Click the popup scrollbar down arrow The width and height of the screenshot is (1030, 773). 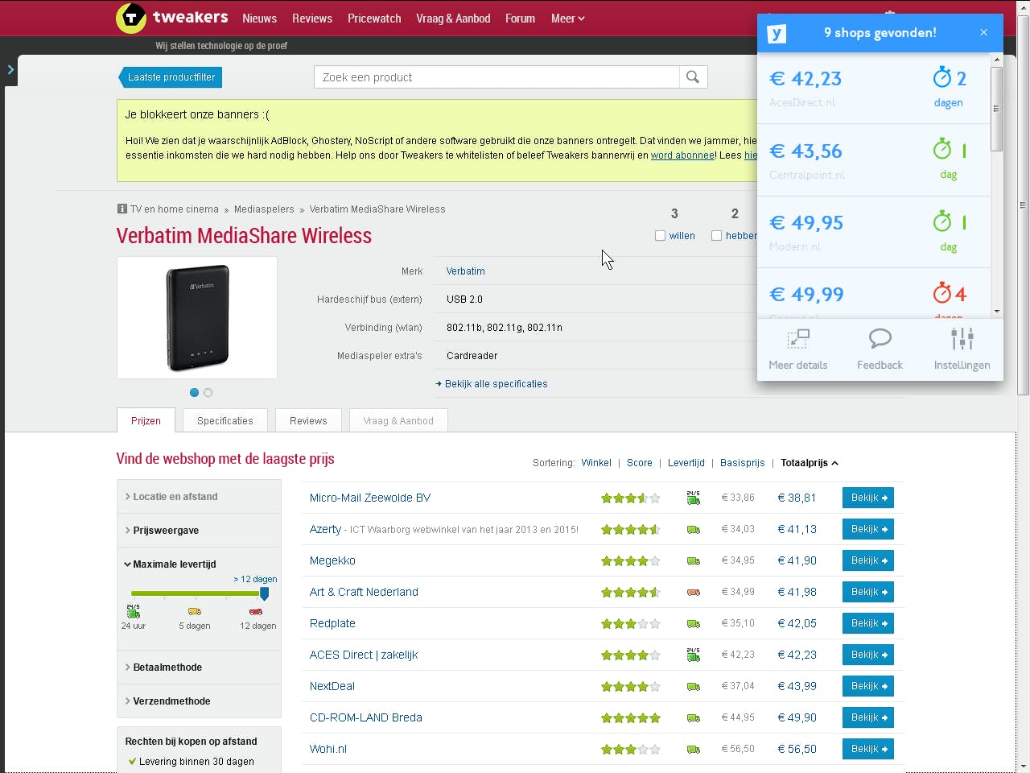pyautogui.click(x=996, y=312)
